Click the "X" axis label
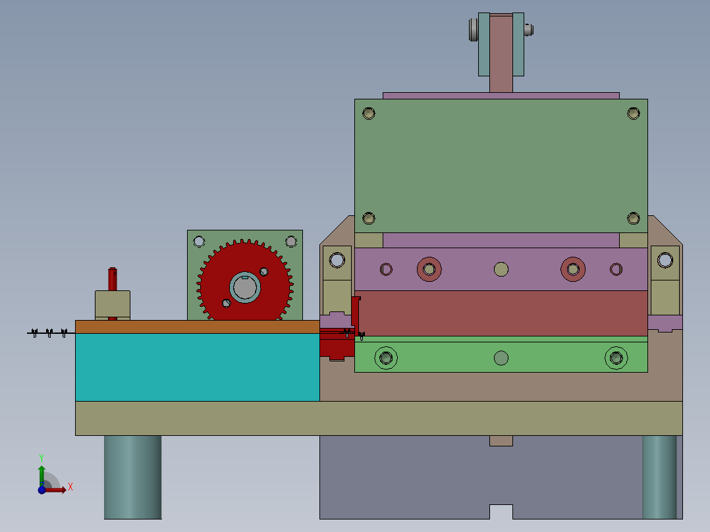 70,487
